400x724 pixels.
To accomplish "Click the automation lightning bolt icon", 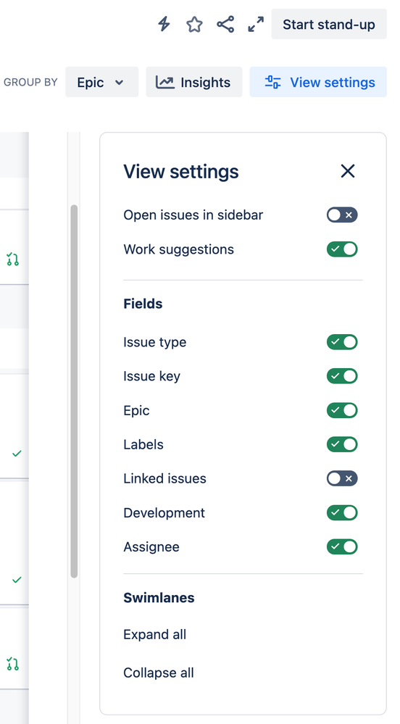I will 164,24.
